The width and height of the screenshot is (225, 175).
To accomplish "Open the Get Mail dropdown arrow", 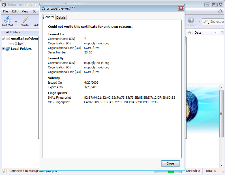I will click(16, 22).
